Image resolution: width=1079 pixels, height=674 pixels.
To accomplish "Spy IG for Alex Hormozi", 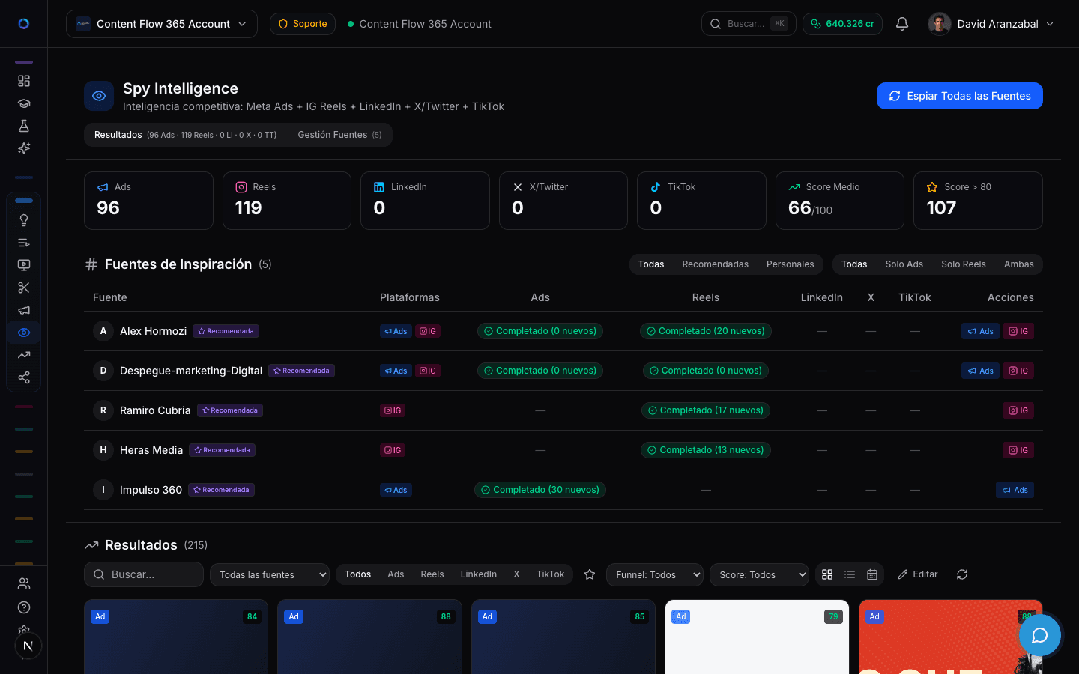I will [1018, 331].
